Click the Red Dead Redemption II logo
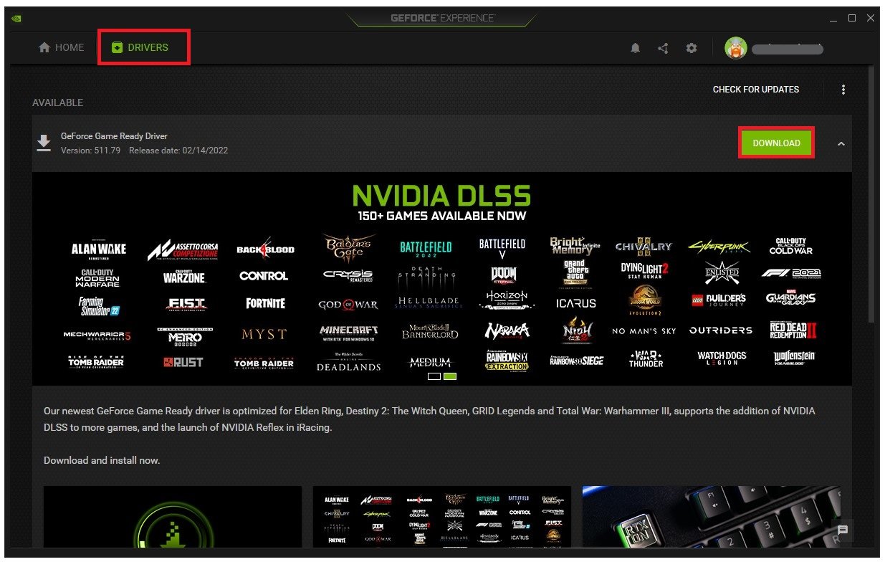885x562 pixels. [793, 330]
